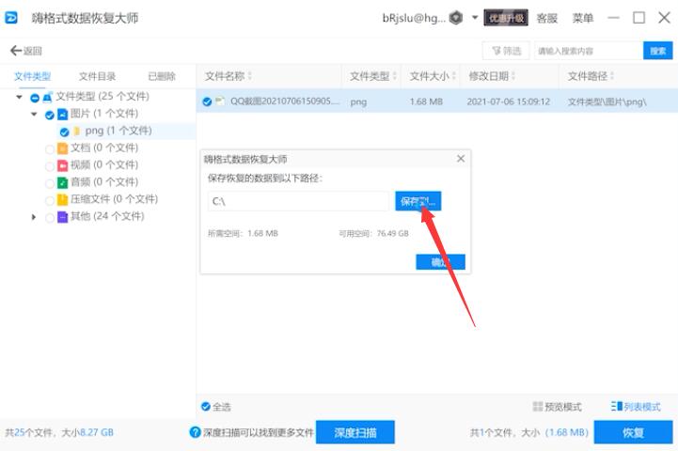
Task: Click the blue 搜索 search button
Action: (x=657, y=51)
